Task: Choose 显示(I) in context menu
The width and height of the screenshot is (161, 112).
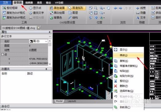Action: 128,50
